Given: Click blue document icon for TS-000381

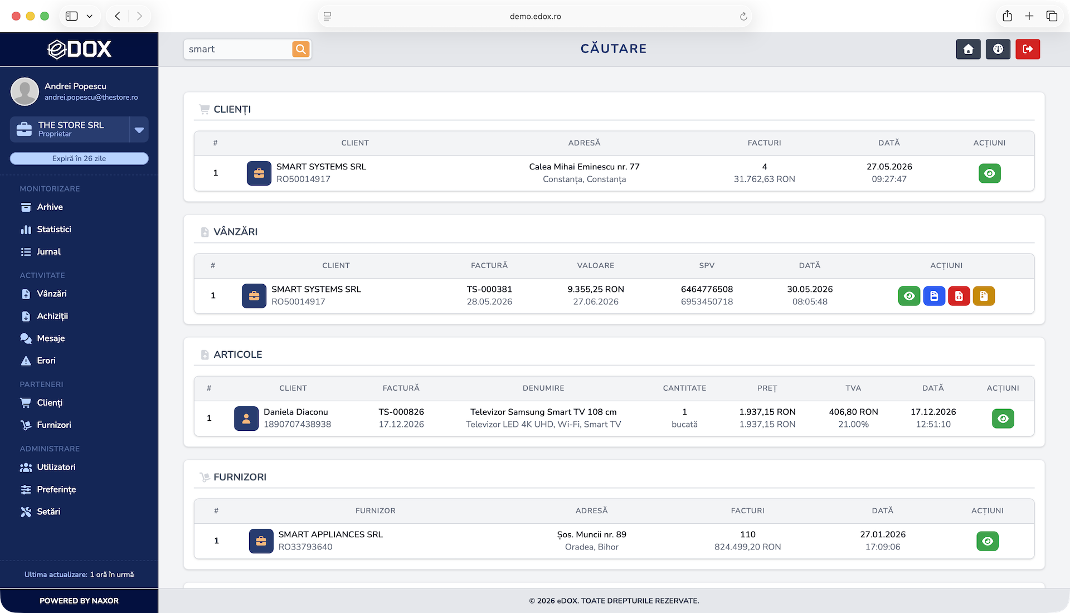Looking at the screenshot, I should click(934, 296).
